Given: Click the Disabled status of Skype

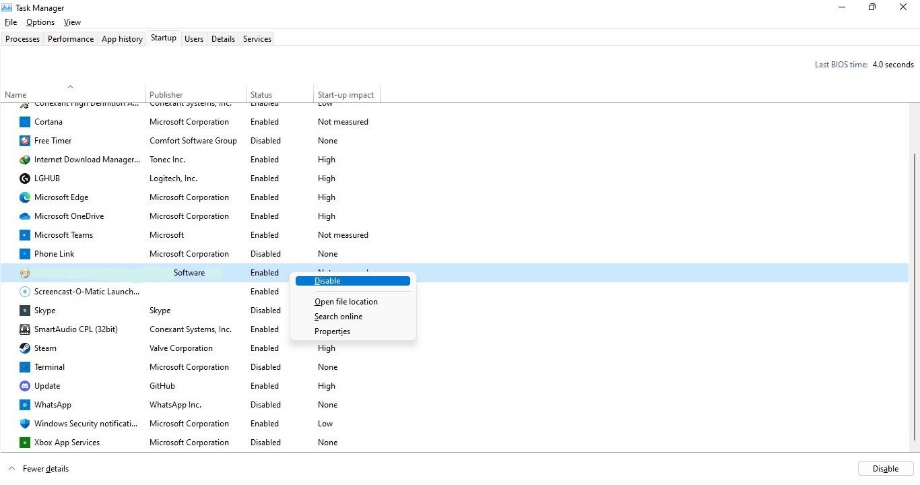Looking at the screenshot, I should 265,311.
